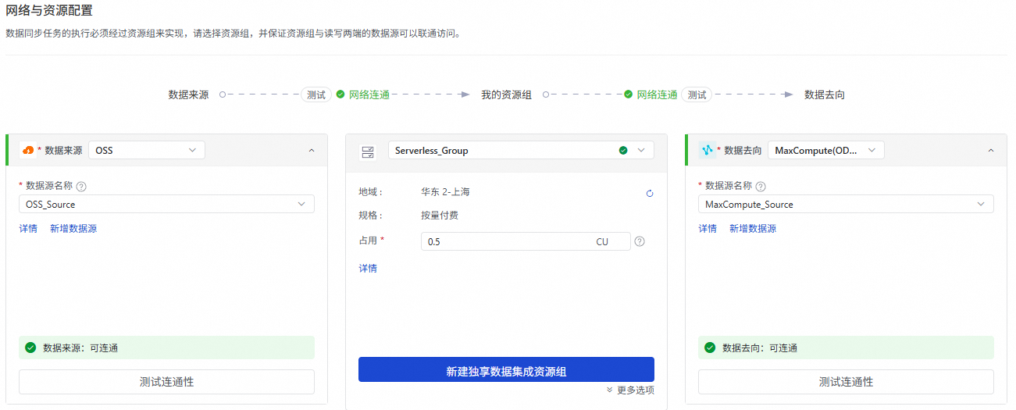The width and height of the screenshot is (1016, 410).
Task: Open the MaxCompute_Source data source dropdown
Action: coord(846,204)
